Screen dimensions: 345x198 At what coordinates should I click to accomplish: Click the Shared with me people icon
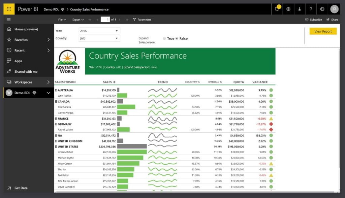9,71
